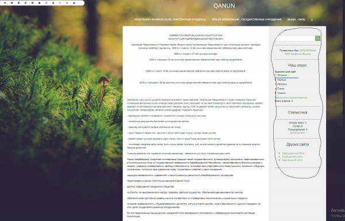Open Dövlet Müessiseleri menu item

(x=247, y=20)
